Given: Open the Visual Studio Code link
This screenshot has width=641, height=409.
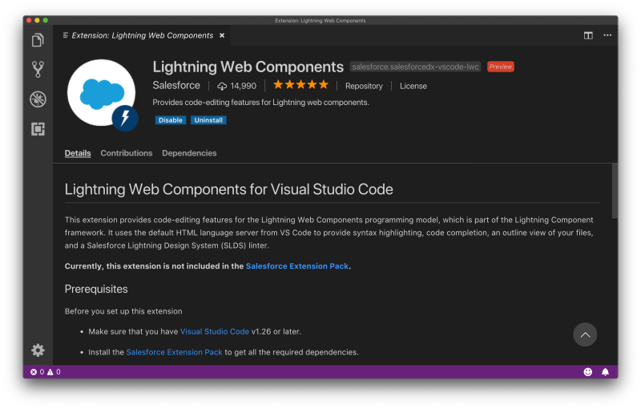Looking at the screenshot, I should pos(215,332).
